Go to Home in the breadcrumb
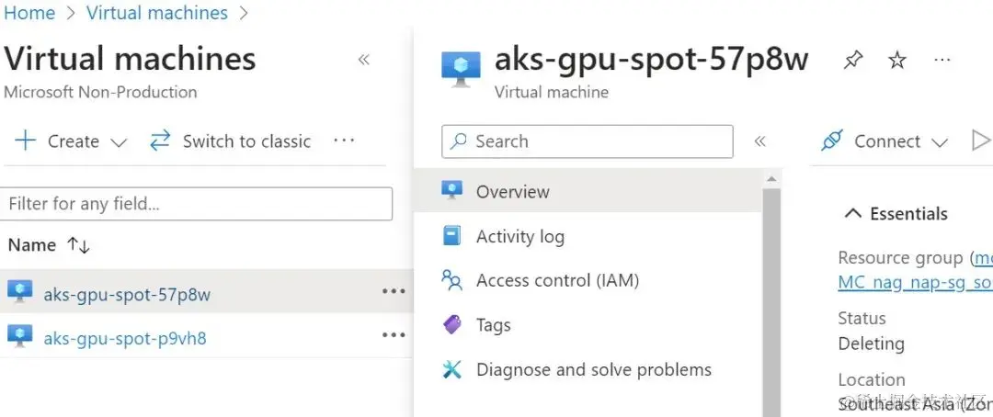Viewport: 993px width, 417px height. click(29, 13)
